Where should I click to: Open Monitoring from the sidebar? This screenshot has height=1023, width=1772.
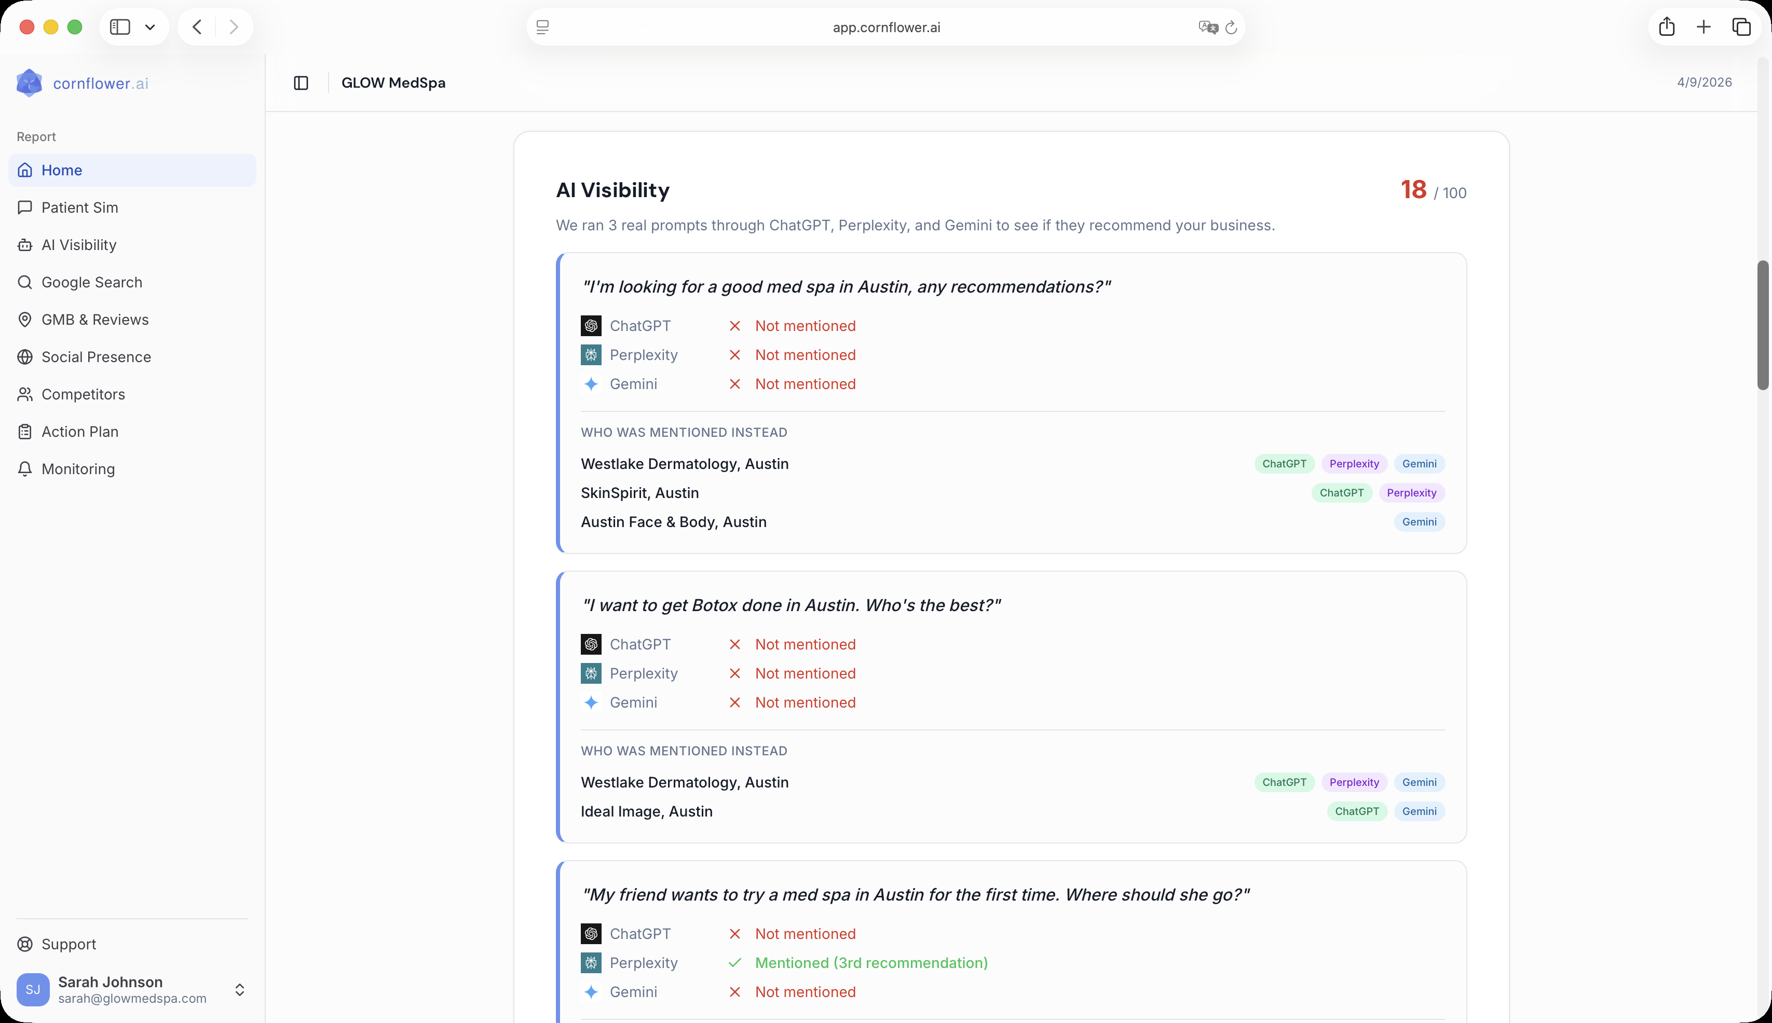[77, 468]
